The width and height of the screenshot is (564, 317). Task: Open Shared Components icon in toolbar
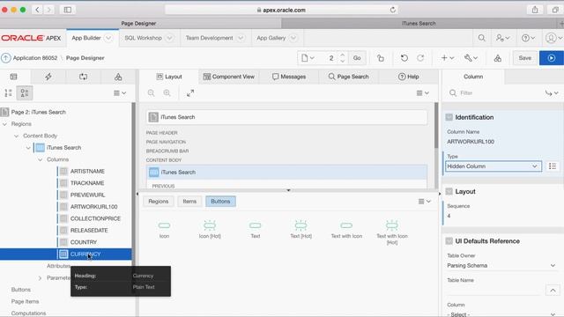tap(497, 58)
